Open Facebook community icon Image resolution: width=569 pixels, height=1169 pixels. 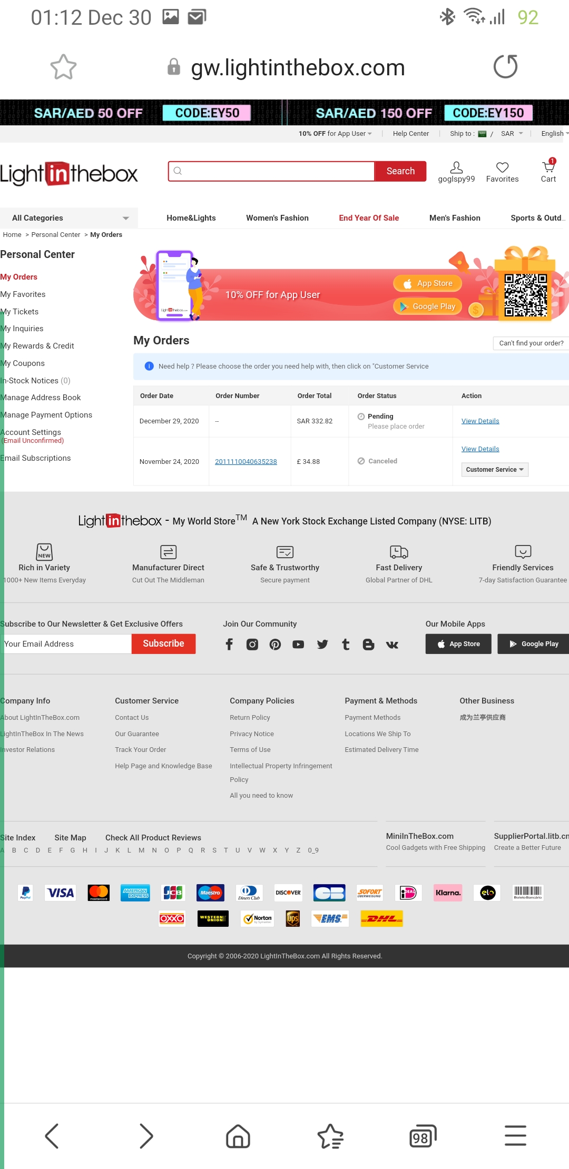coord(229,645)
